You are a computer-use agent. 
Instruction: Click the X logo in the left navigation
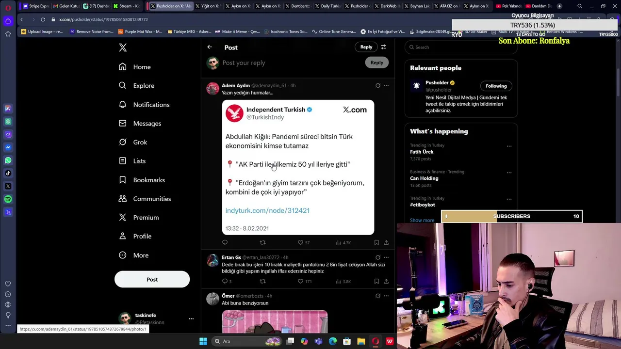click(x=123, y=48)
